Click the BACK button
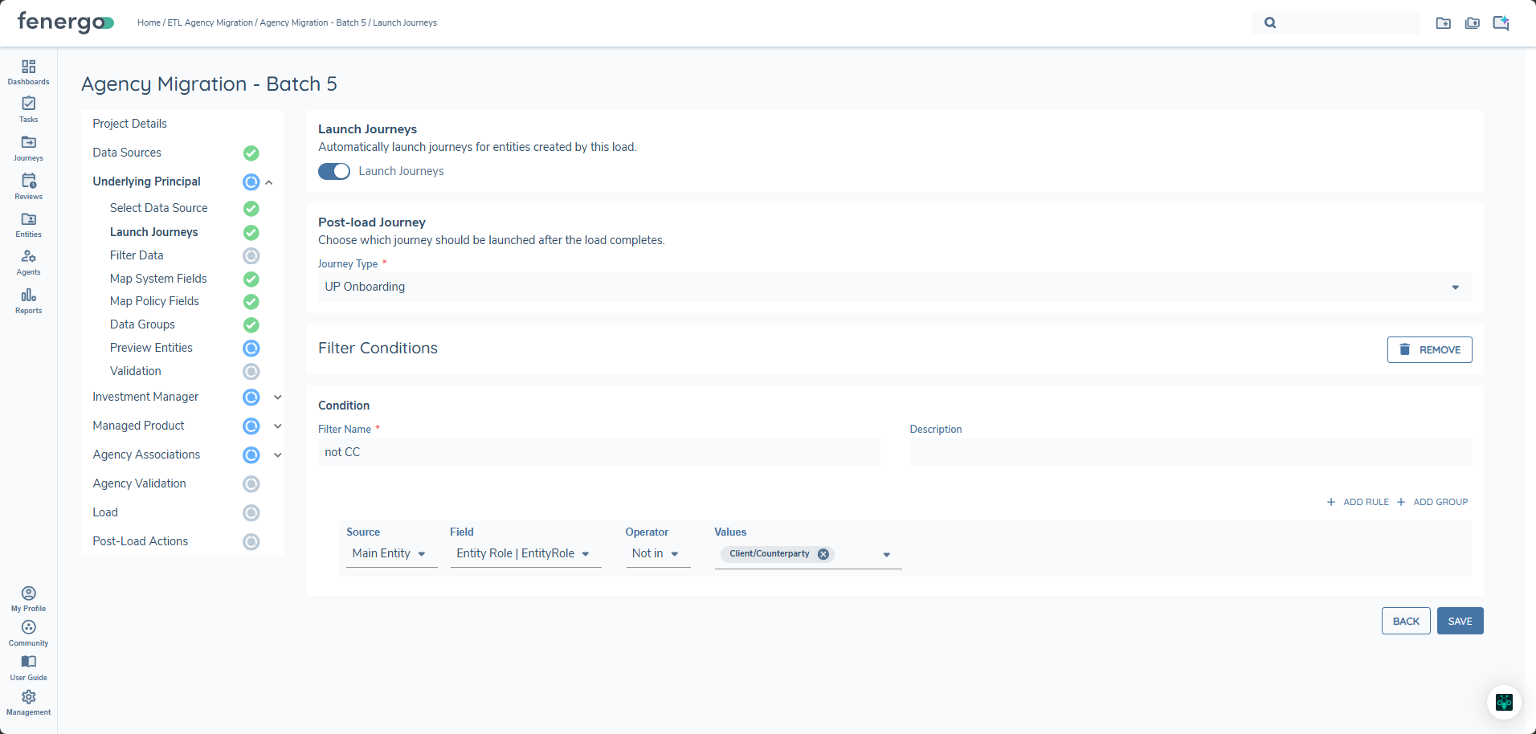Viewport: 1536px width, 734px height. pyautogui.click(x=1406, y=621)
